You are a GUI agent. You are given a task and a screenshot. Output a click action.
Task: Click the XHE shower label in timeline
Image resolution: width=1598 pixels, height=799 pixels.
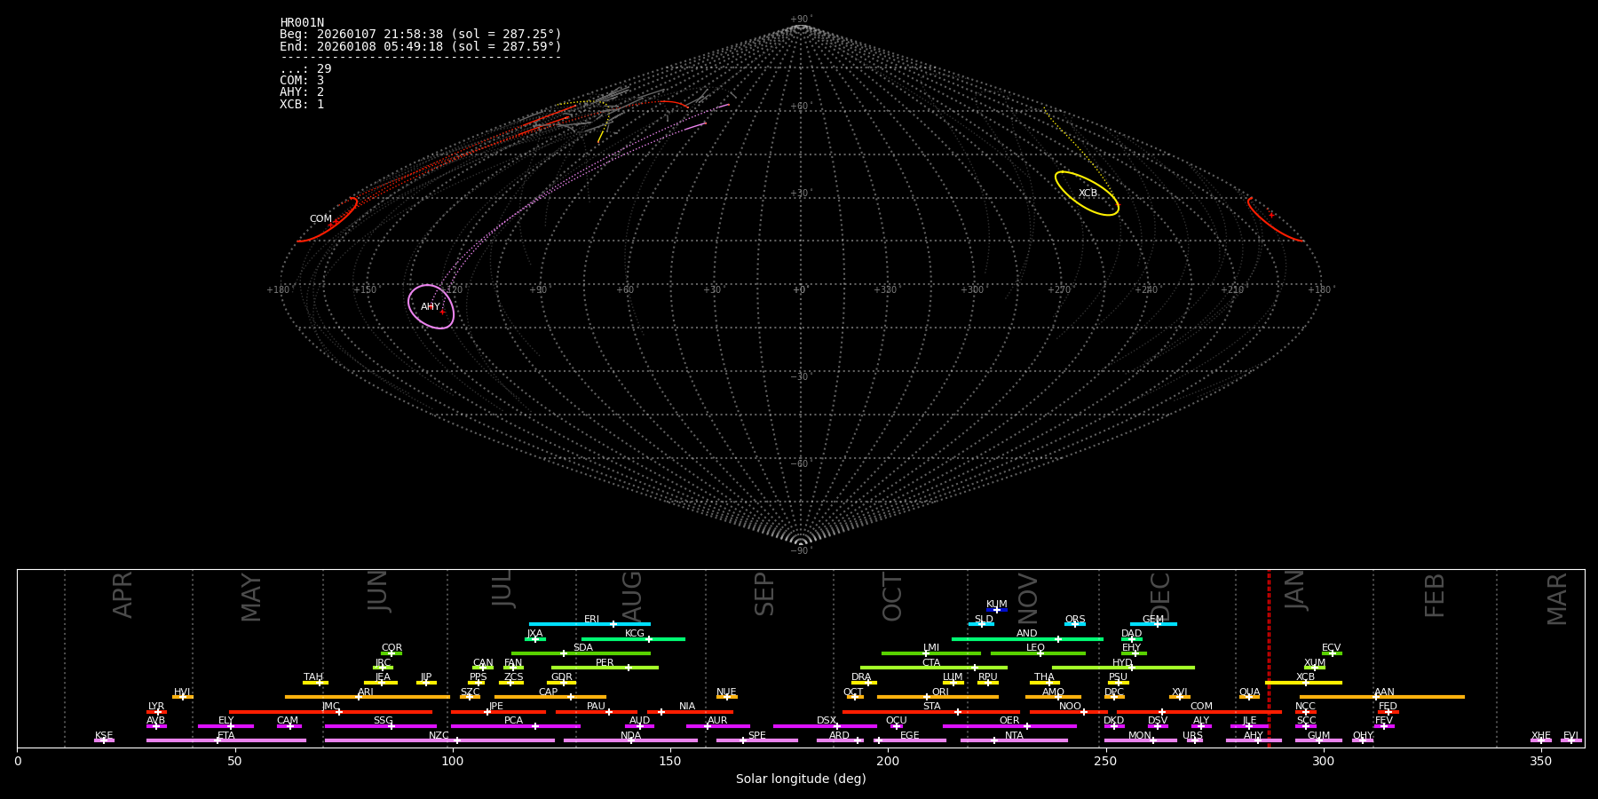point(1540,736)
